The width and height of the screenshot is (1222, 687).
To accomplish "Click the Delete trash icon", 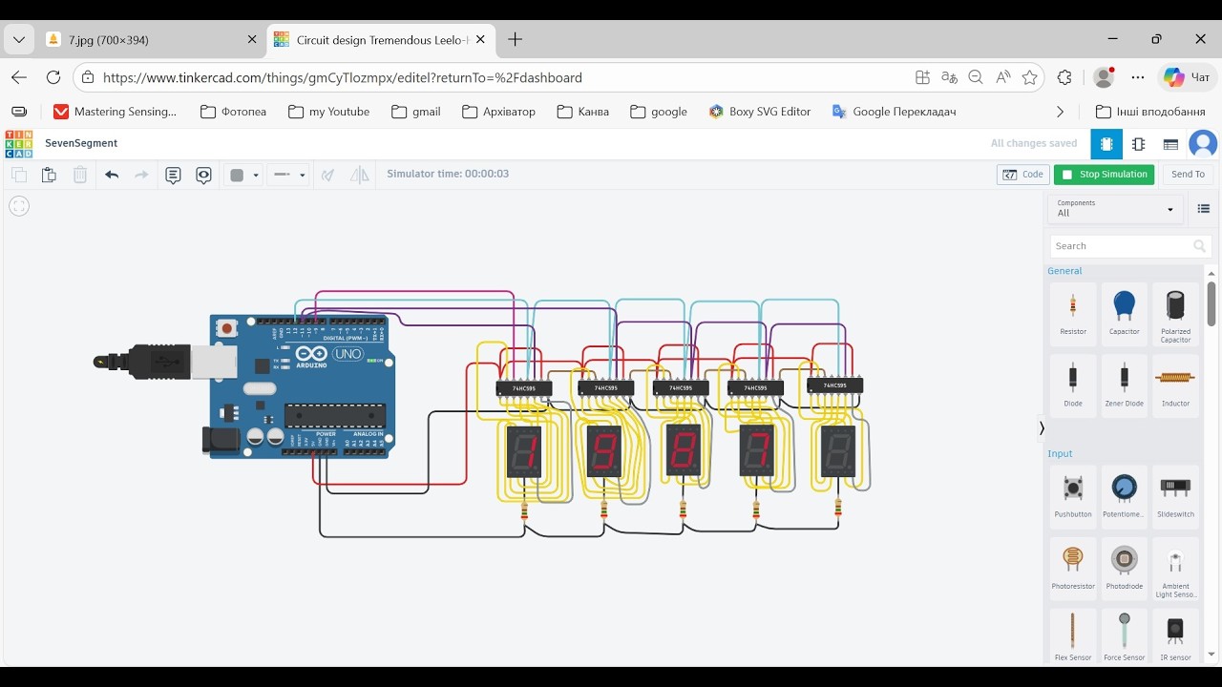I will [80, 175].
